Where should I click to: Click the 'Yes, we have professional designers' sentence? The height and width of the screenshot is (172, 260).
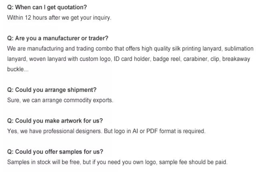(x=54, y=131)
